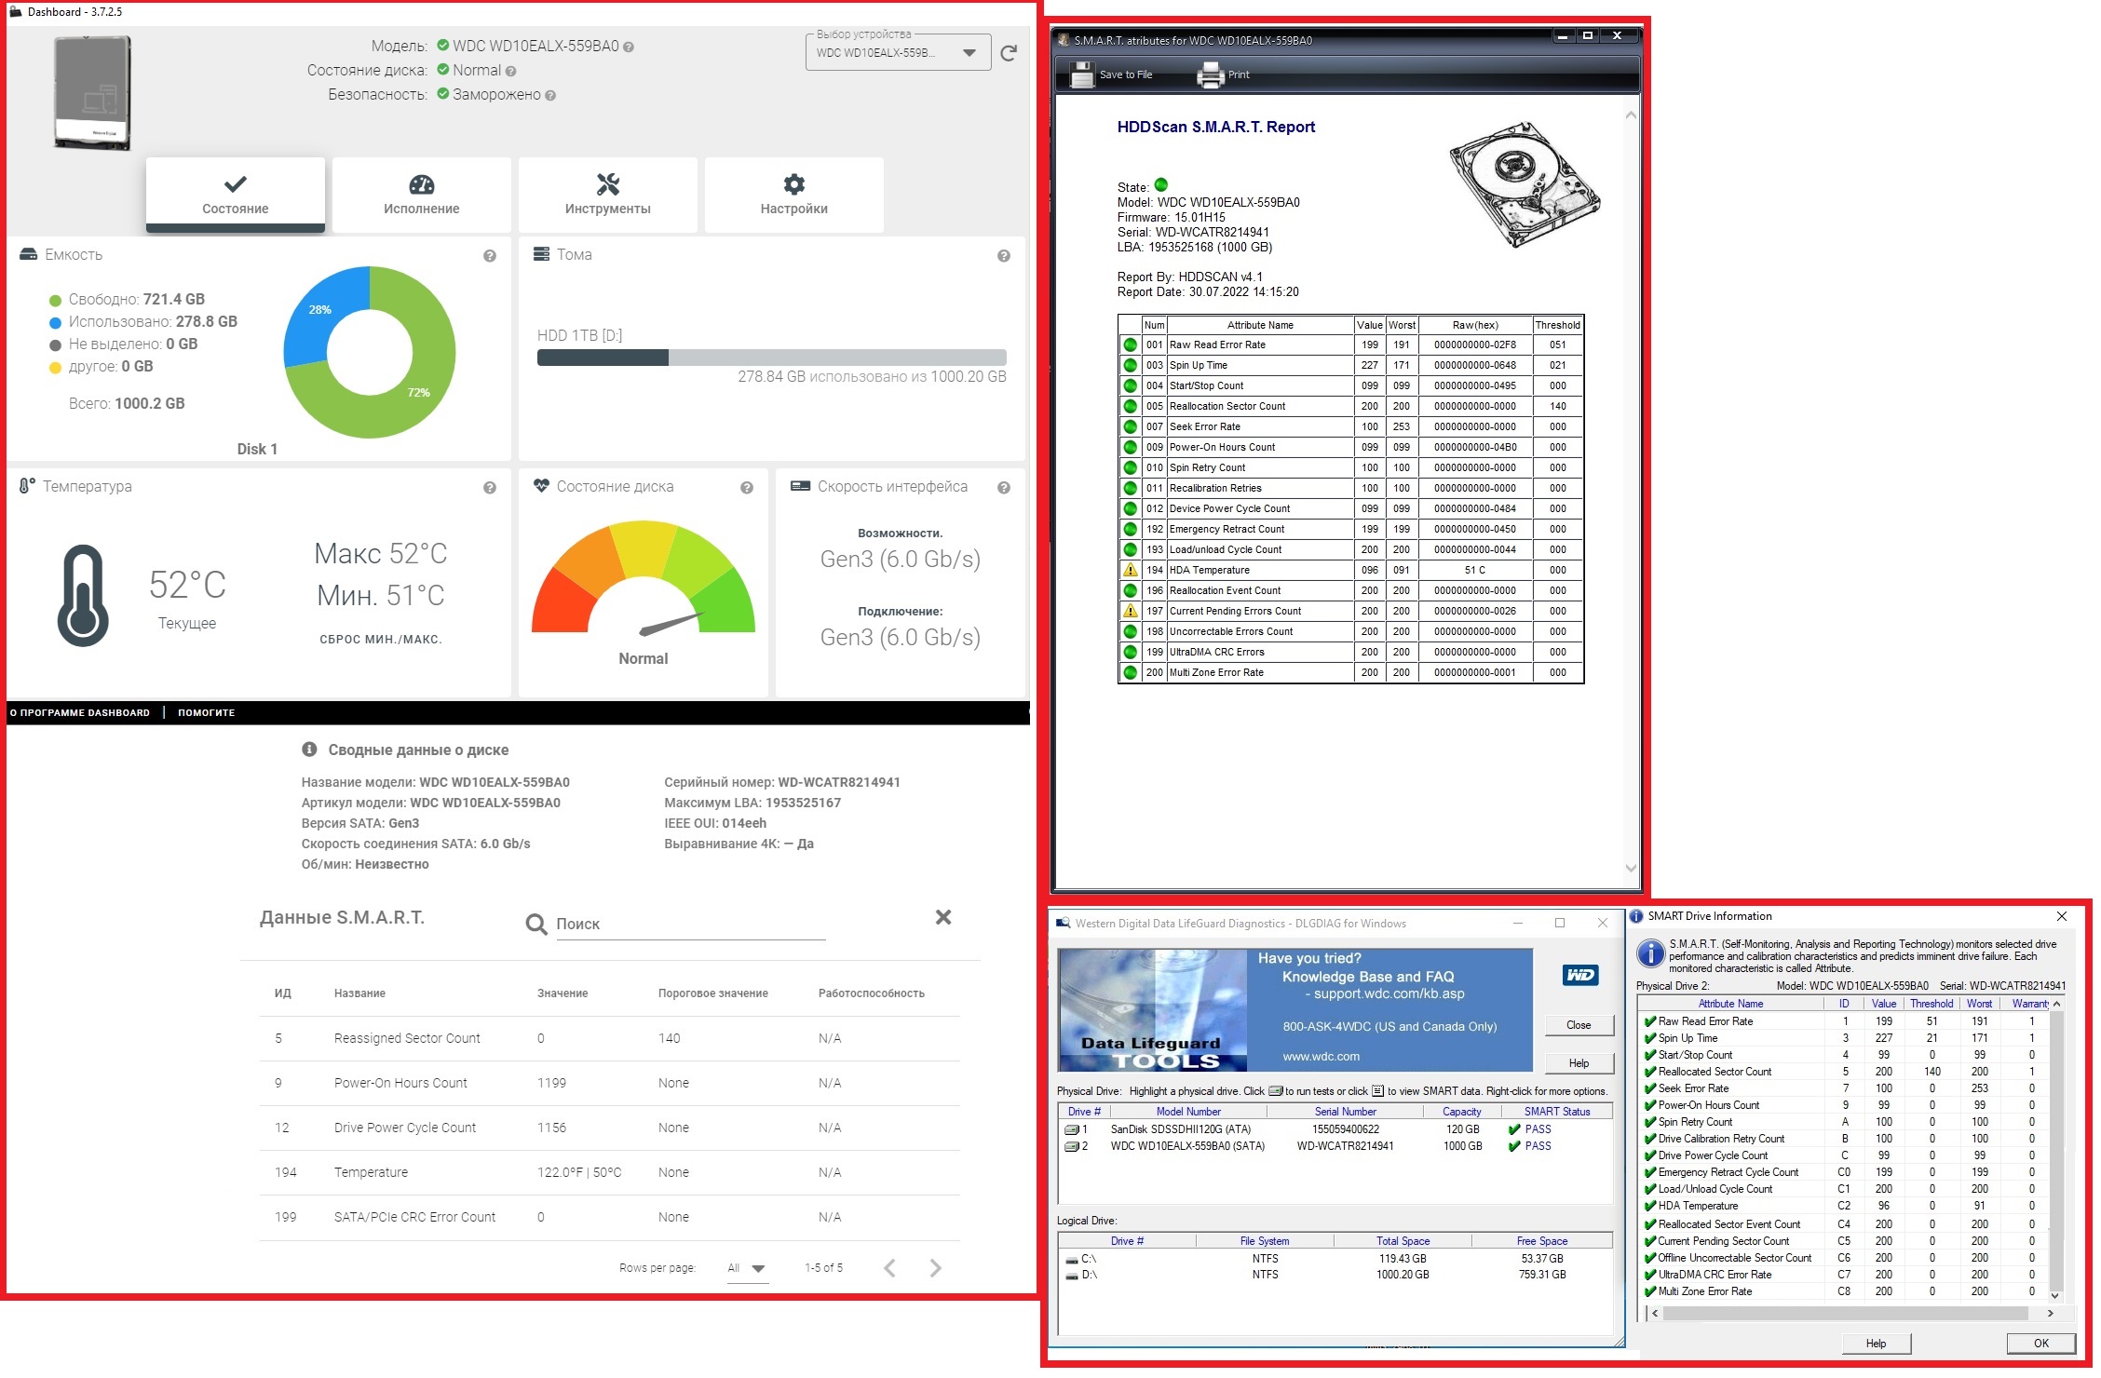Click the Print icon in HDDScan

coord(1210,74)
